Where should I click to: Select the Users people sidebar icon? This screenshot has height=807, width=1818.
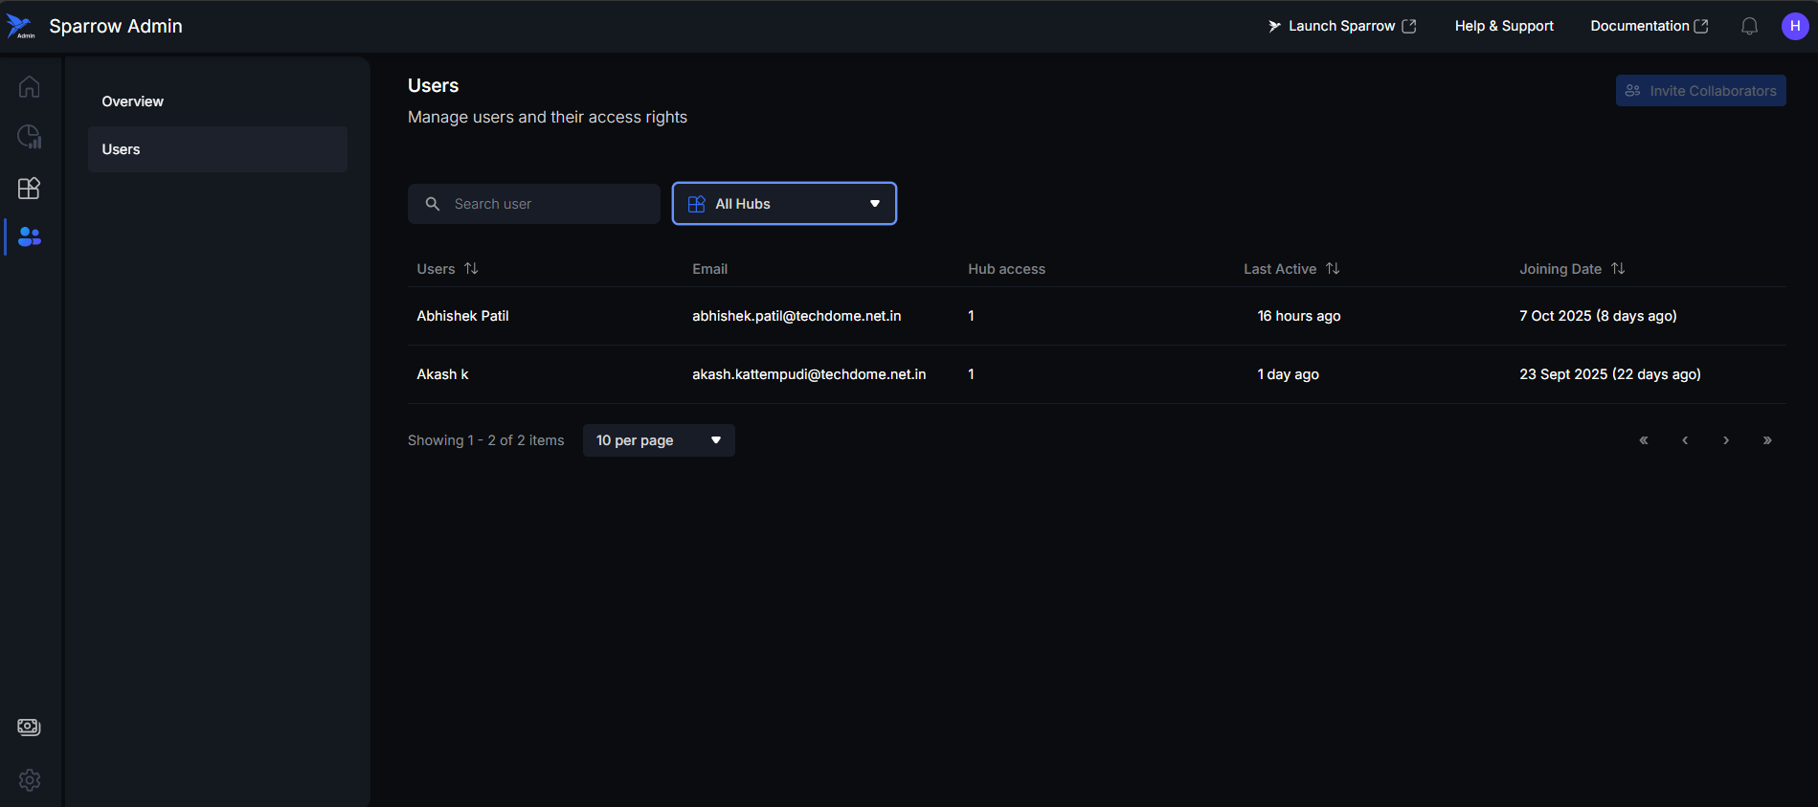tap(30, 236)
